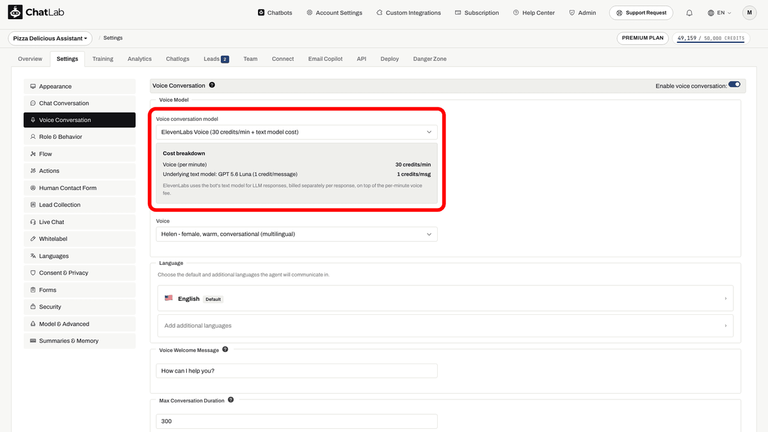The height and width of the screenshot is (432, 768).
Task: Open the user avatar M icon
Action: (x=749, y=13)
